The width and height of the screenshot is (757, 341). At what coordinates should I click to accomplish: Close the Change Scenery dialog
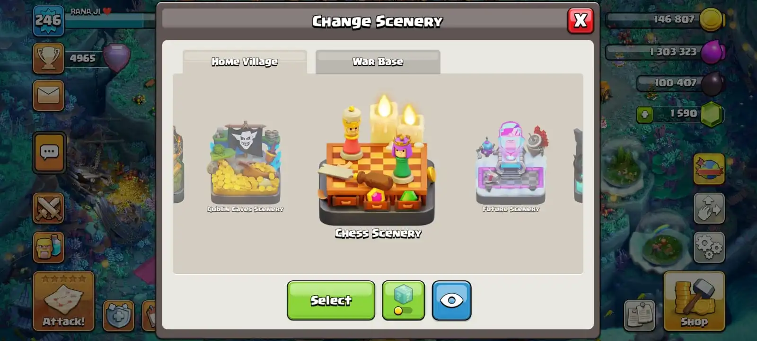pyautogui.click(x=581, y=20)
